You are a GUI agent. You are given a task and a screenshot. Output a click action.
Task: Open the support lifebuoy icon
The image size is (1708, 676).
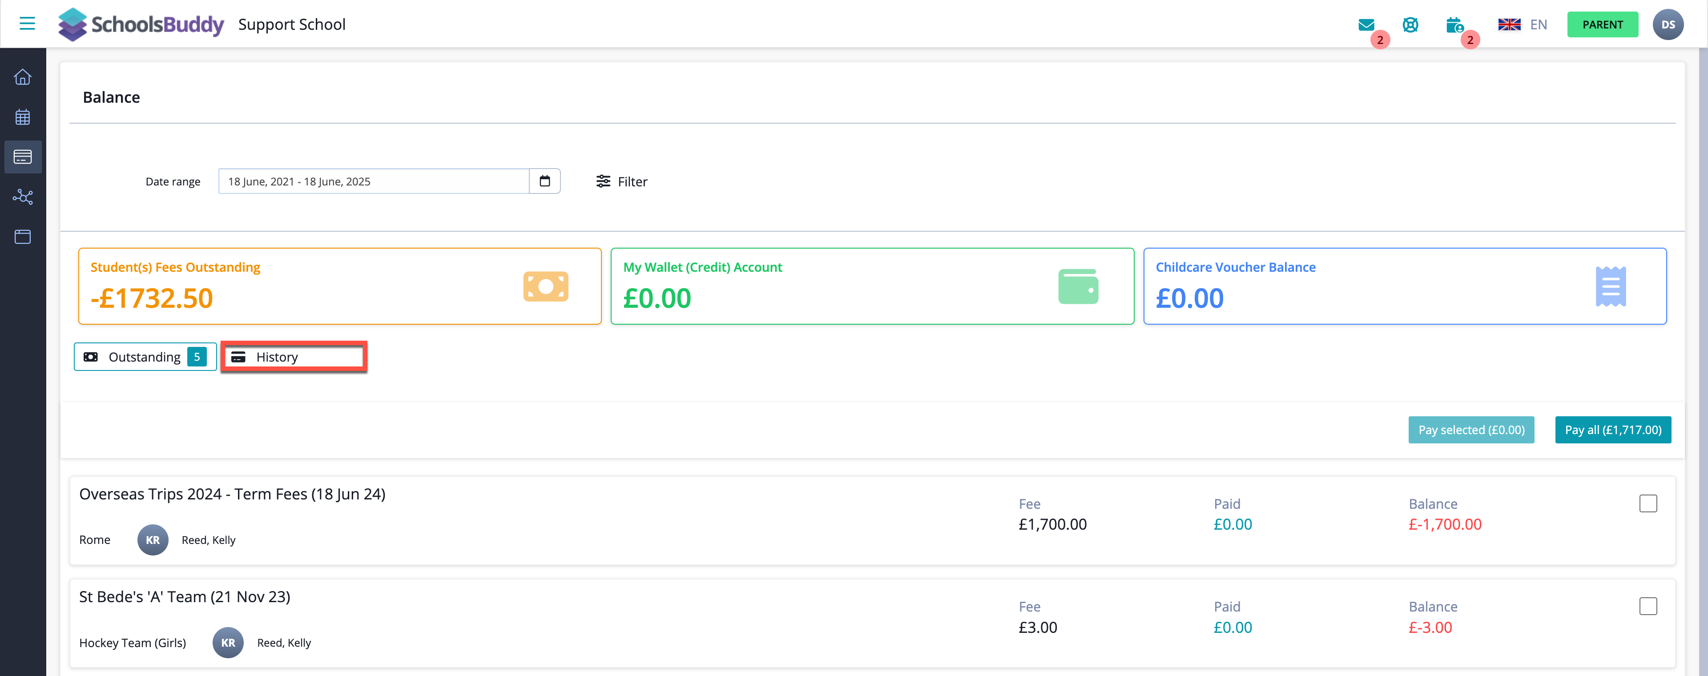click(1410, 24)
